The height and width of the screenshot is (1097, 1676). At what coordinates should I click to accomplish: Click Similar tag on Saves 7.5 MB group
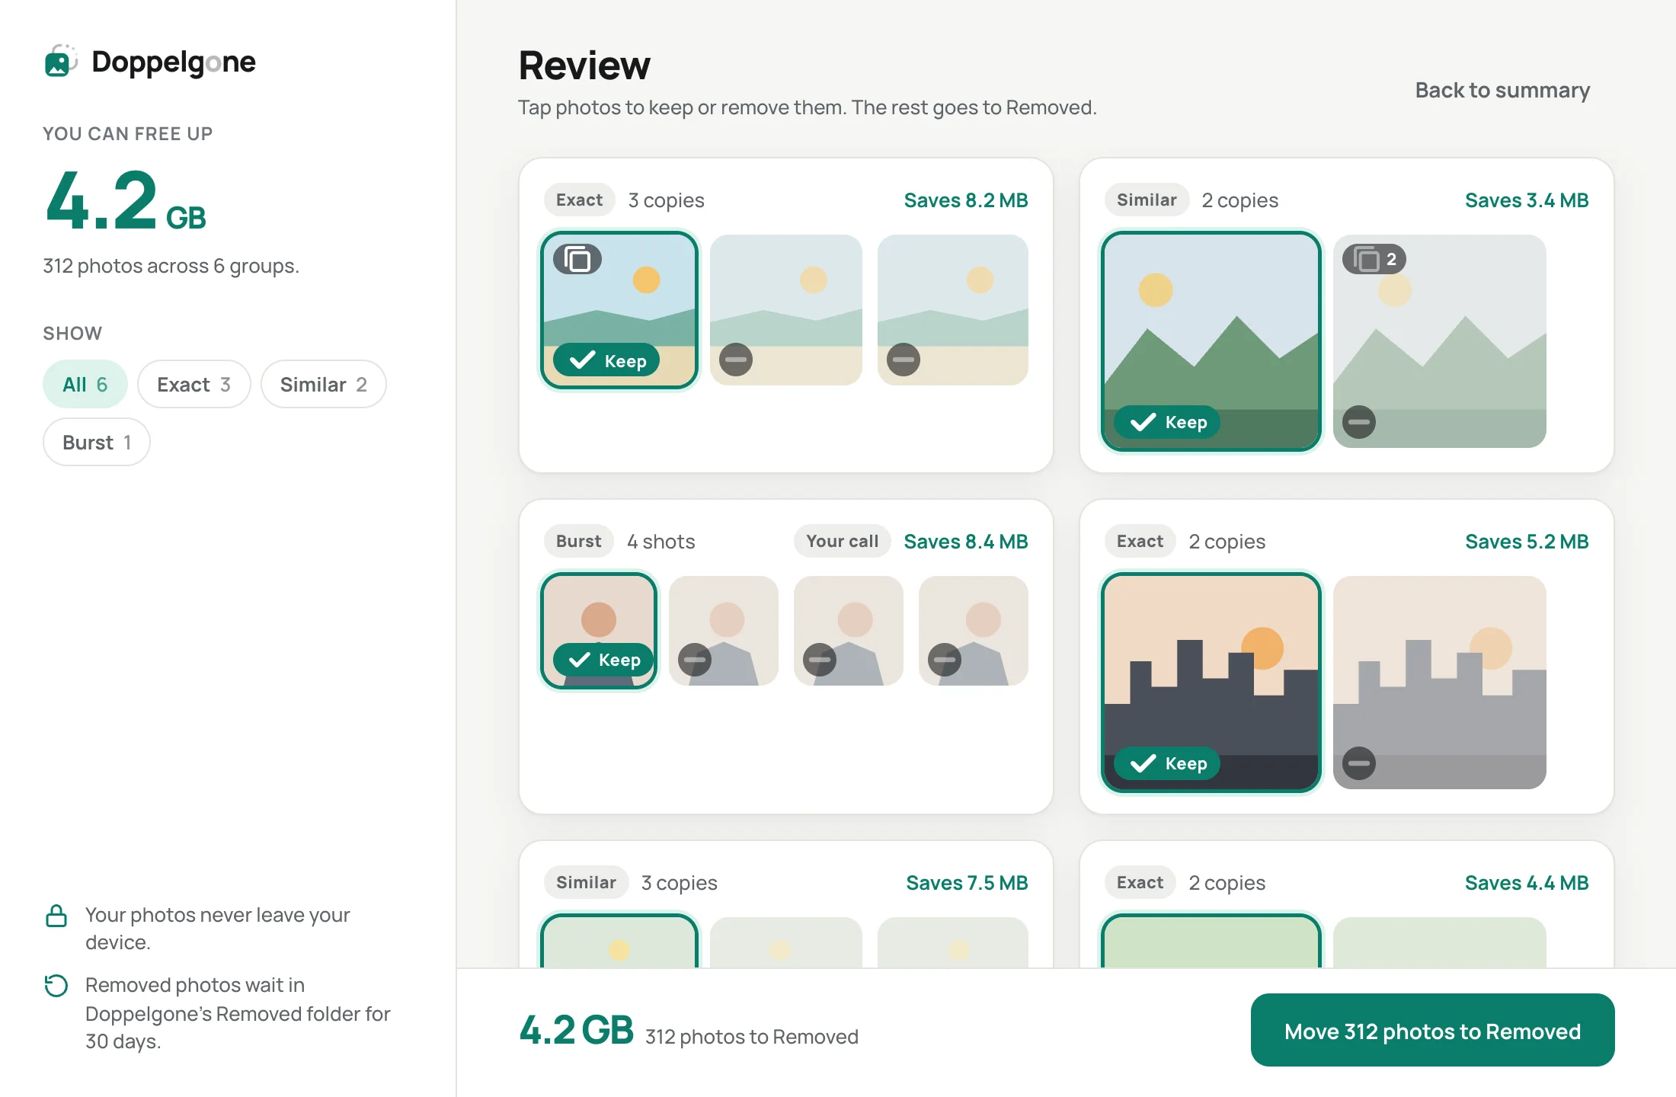[x=586, y=882]
